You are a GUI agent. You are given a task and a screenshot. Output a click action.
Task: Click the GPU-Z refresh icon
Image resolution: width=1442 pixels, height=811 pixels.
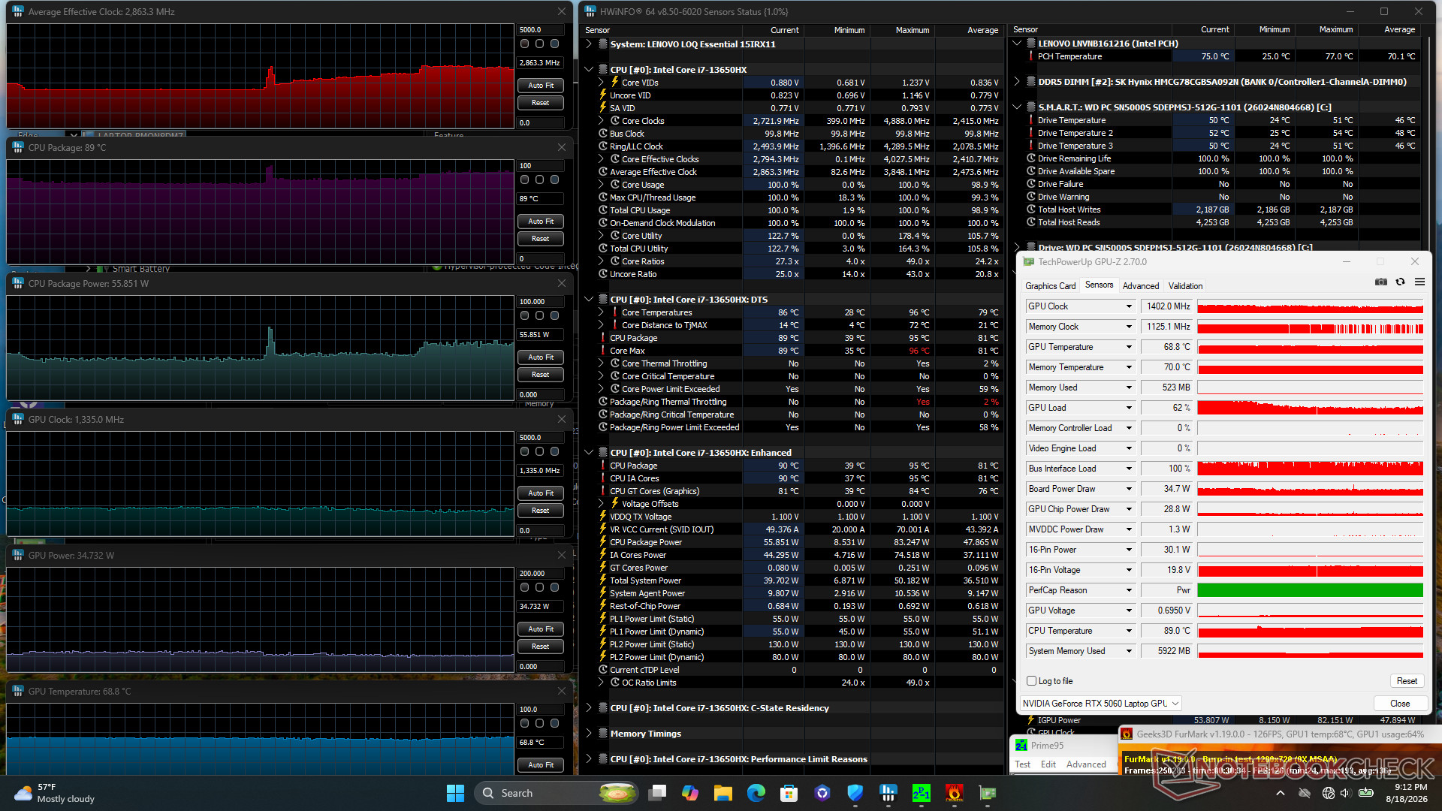point(1400,282)
